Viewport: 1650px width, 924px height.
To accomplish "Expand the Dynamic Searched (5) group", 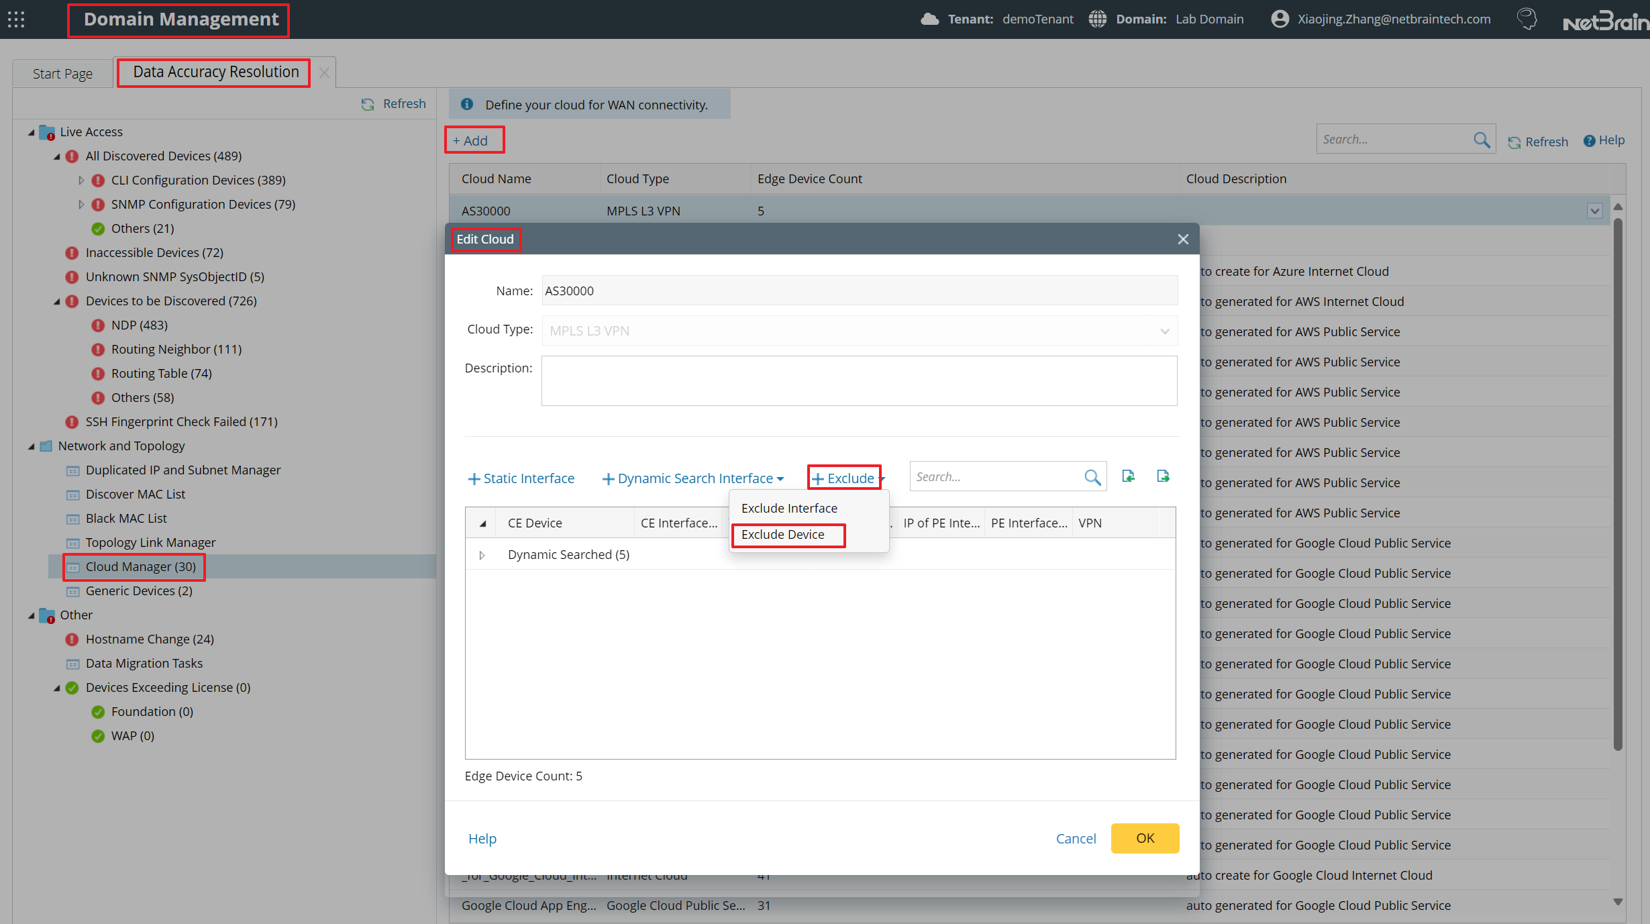I will (482, 555).
